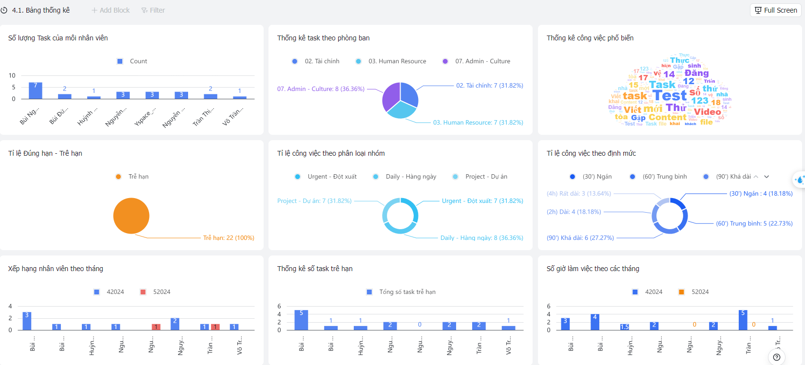Toggle the Trễ hạn legend item

tap(132, 177)
